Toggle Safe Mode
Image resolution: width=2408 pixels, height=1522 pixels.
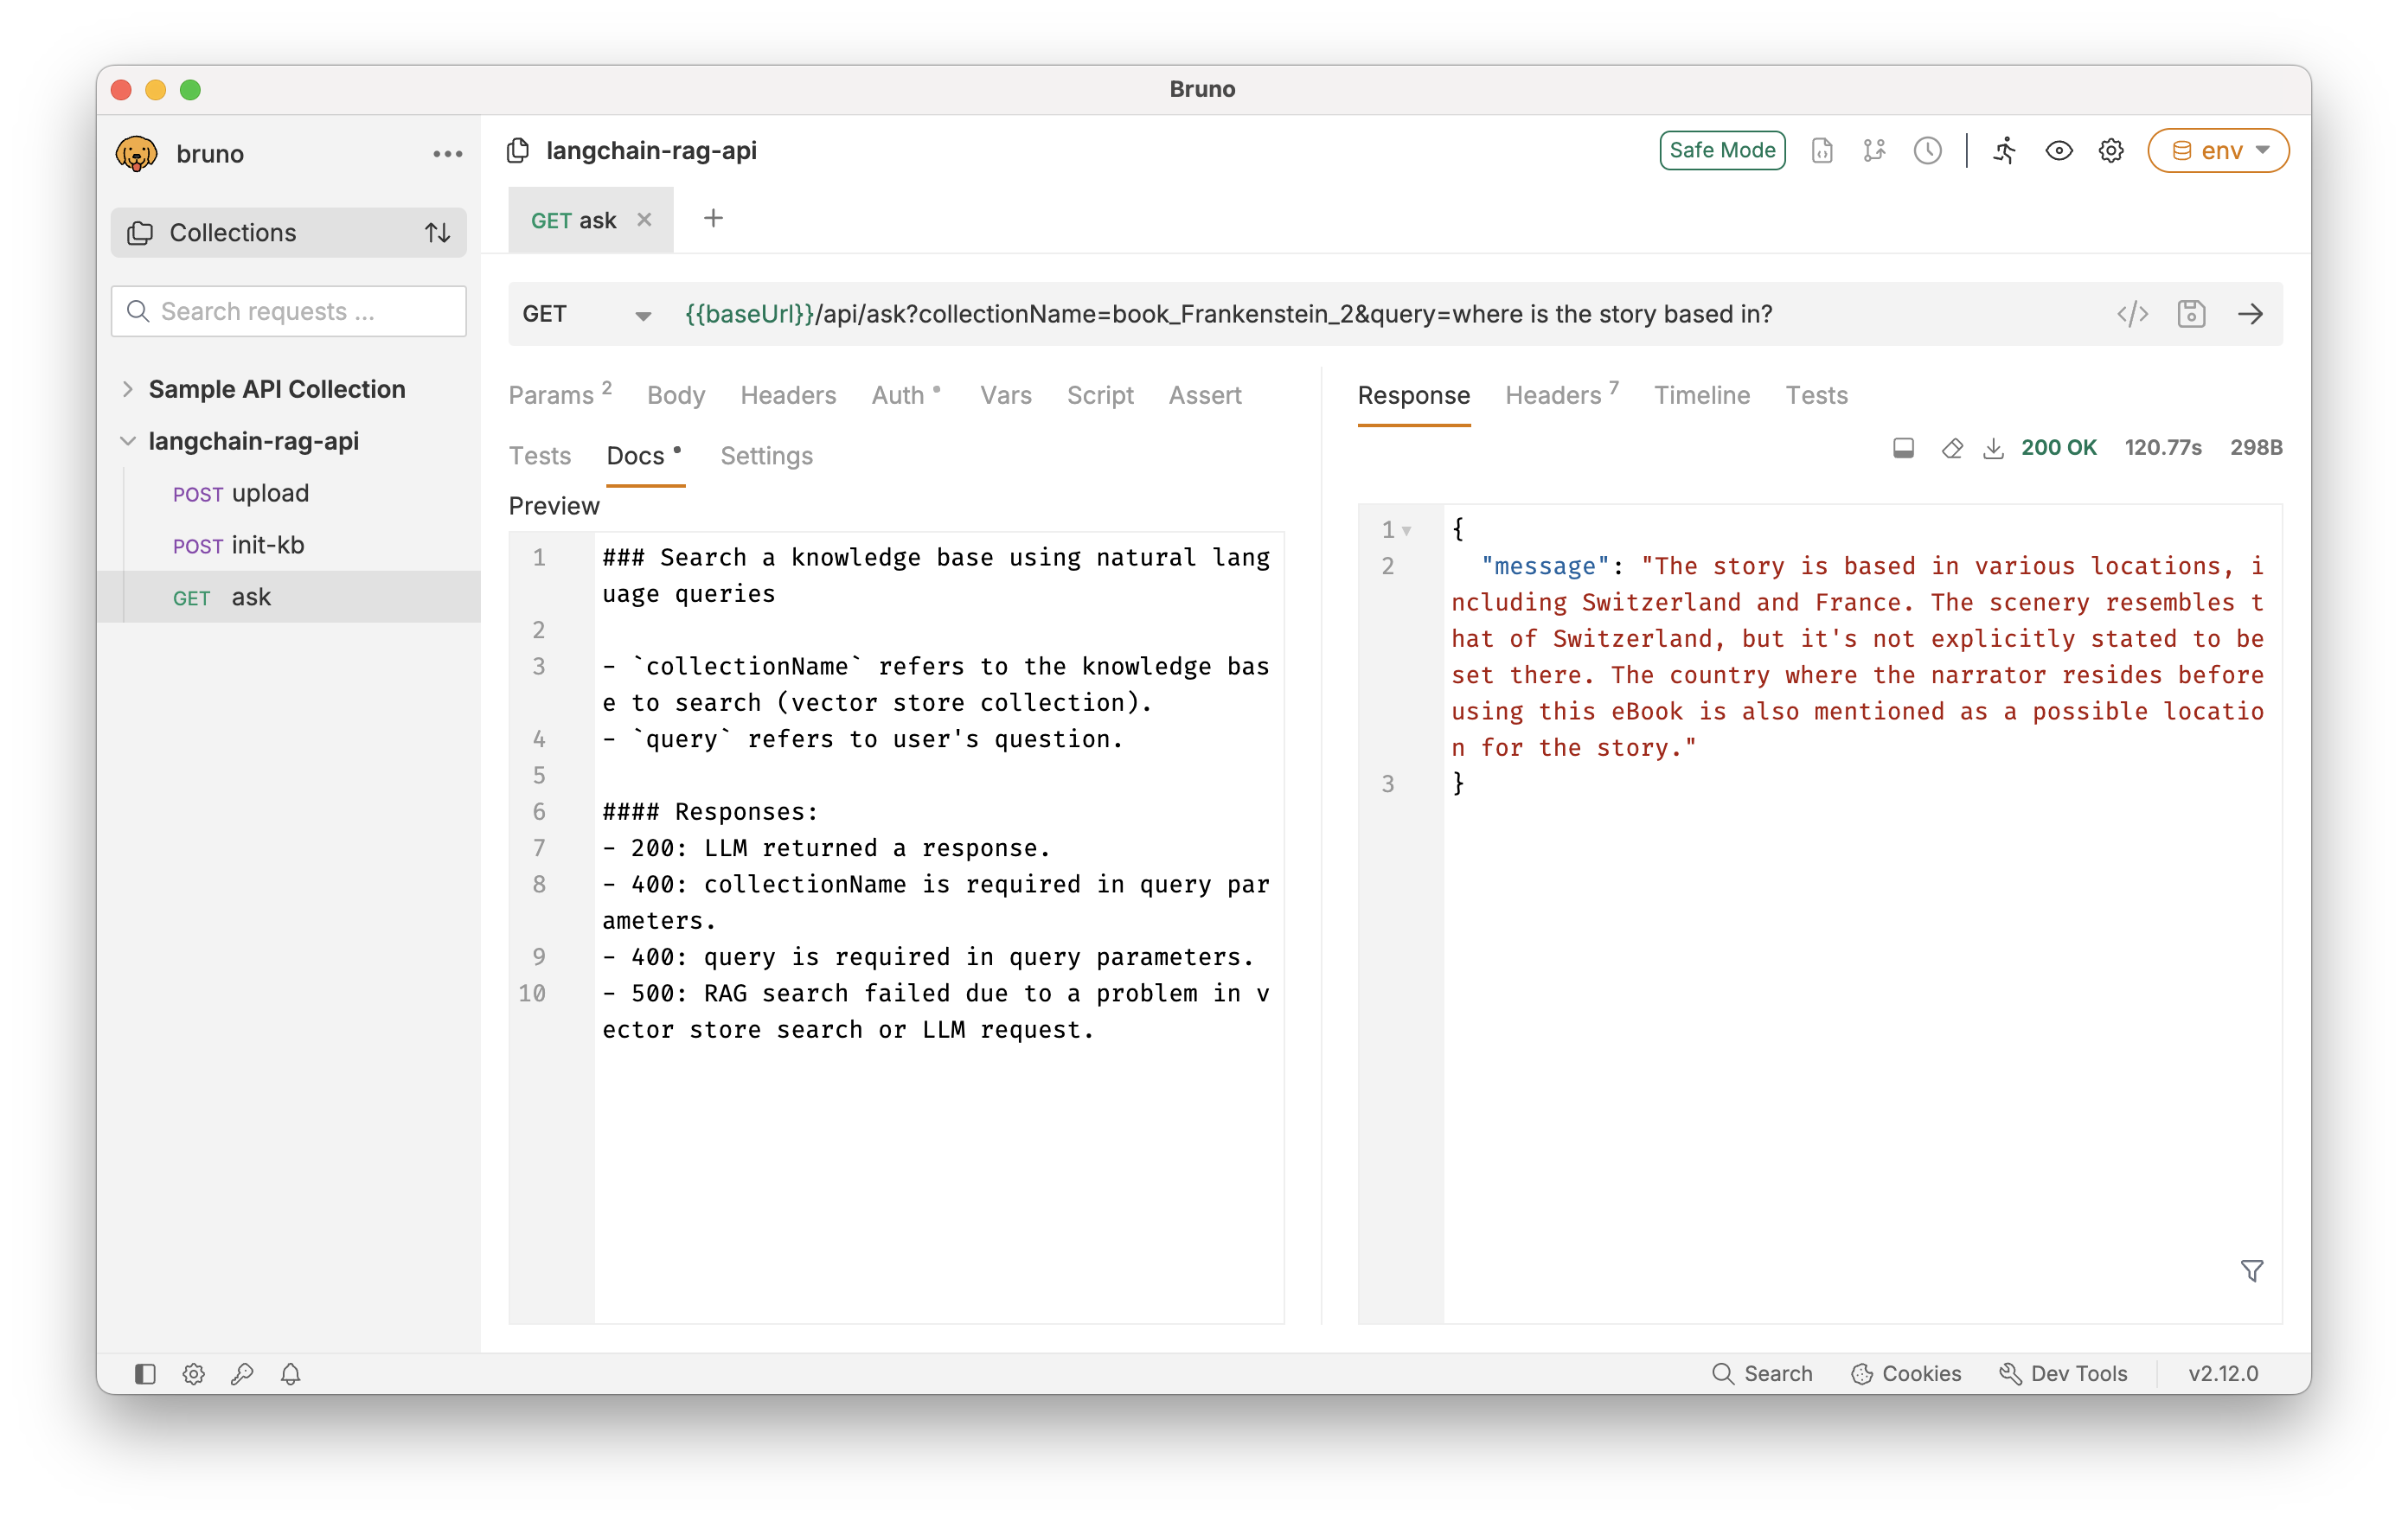pos(1722,150)
